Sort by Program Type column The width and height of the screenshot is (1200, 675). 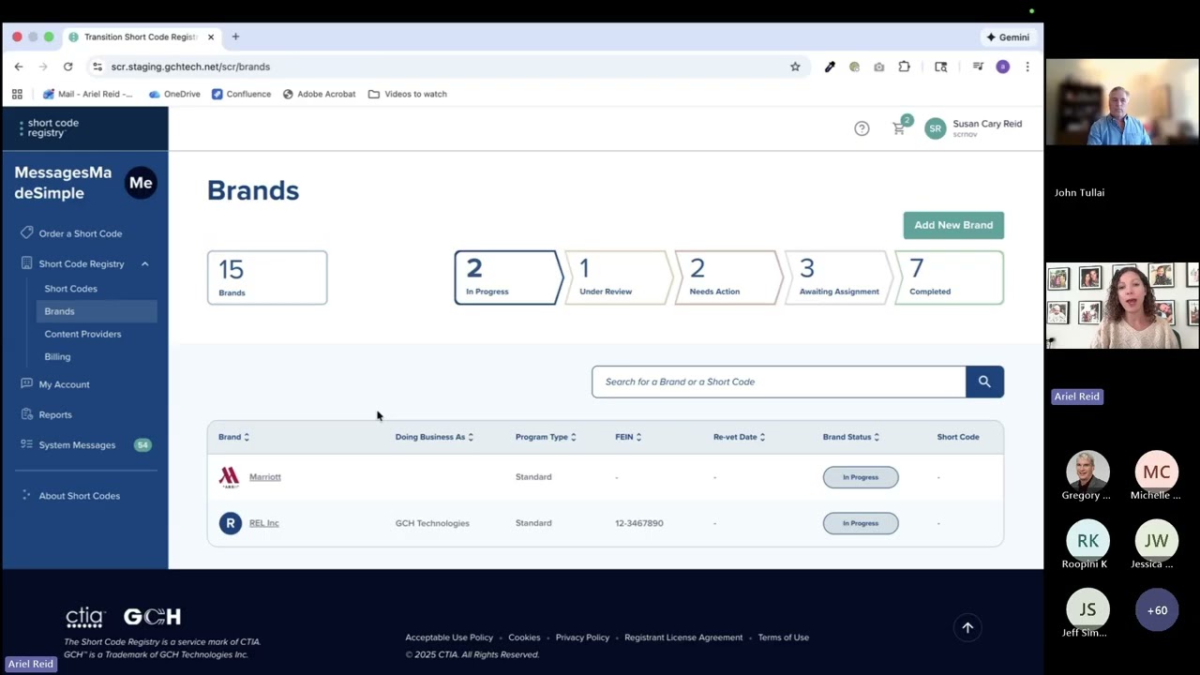click(x=546, y=437)
